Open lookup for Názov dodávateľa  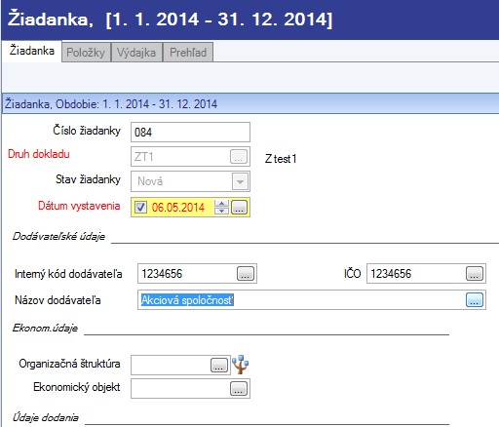(x=475, y=299)
